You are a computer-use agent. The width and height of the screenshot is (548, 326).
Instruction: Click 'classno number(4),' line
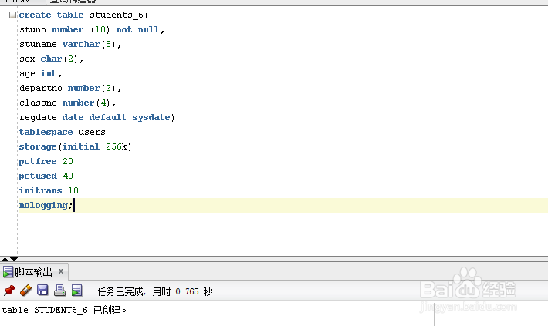[x=67, y=103]
